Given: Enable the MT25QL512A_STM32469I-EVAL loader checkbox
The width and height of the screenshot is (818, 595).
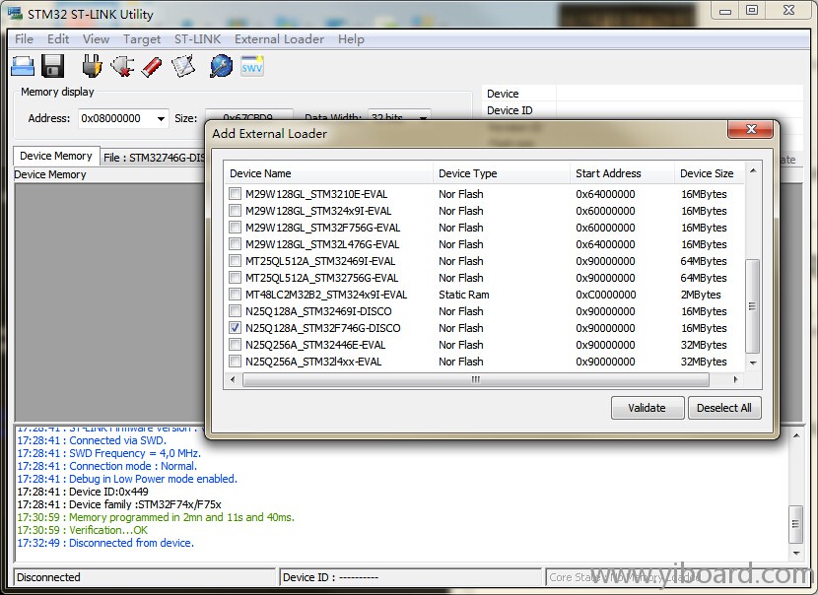Looking at the screenshot, I should pyautogui.click(x=235, y=261).
